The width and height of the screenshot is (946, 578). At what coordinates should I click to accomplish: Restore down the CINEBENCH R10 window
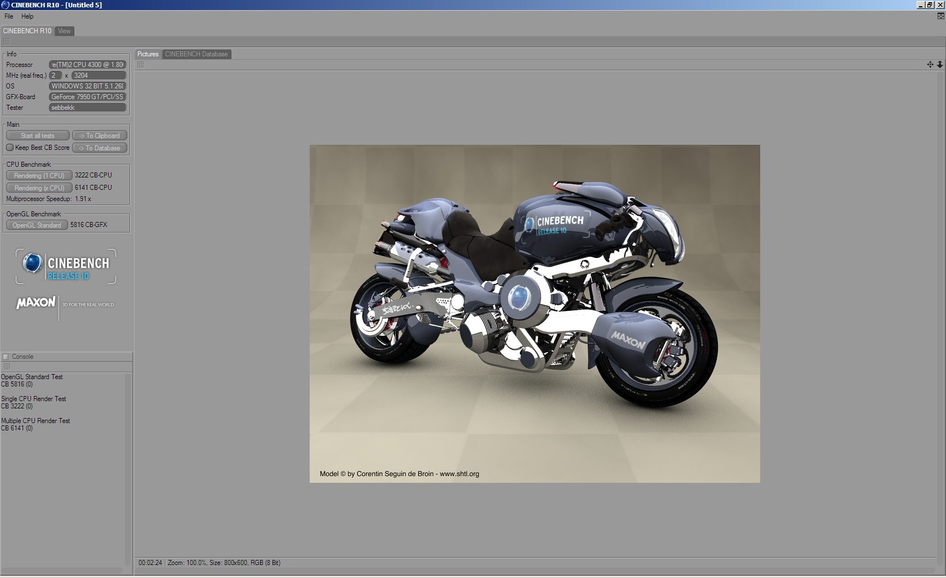click(930, 5)
